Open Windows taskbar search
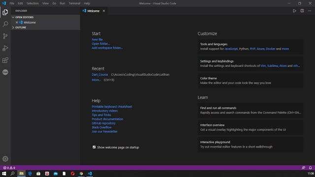Screen dimensions: 315x177 pyautogui.click(x=12, y=174)
